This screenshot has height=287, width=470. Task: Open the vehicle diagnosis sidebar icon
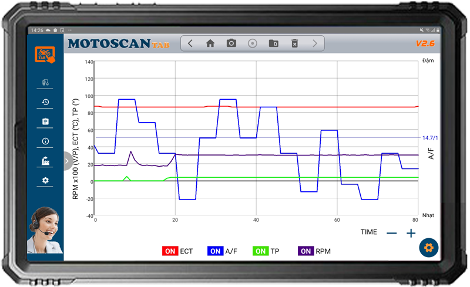pyautogui.click(x=45, y=82)
